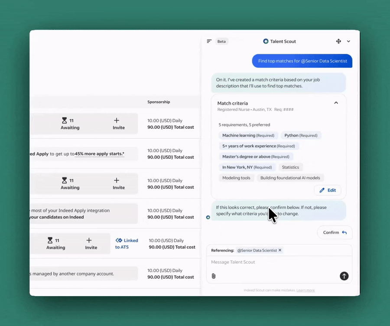Select the Statistics criteria pill
The height and width of the screenshot is (326, 390).
coord(290,167)
